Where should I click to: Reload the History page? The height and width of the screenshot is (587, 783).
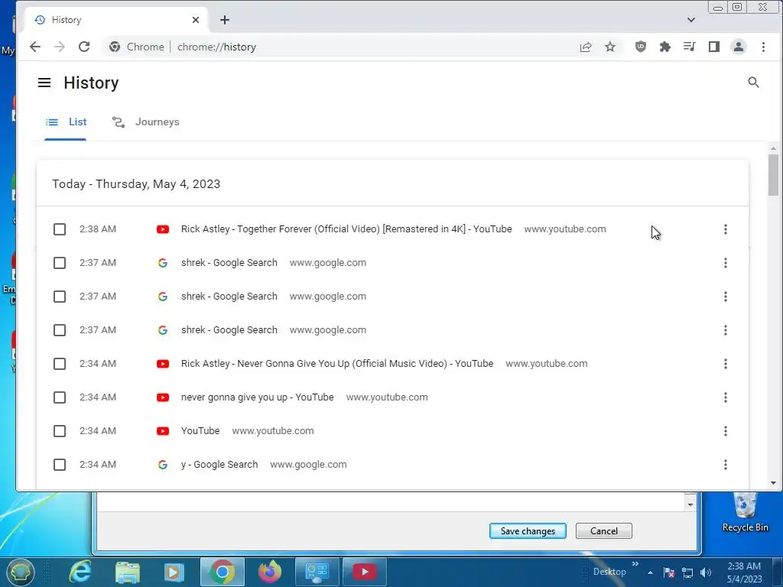pyautogui.click(x=84, y=47)
